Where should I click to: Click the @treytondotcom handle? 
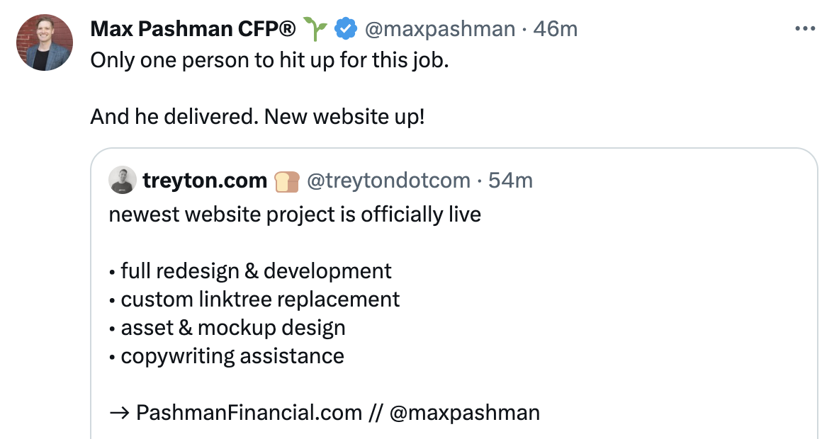click(388, 181)
